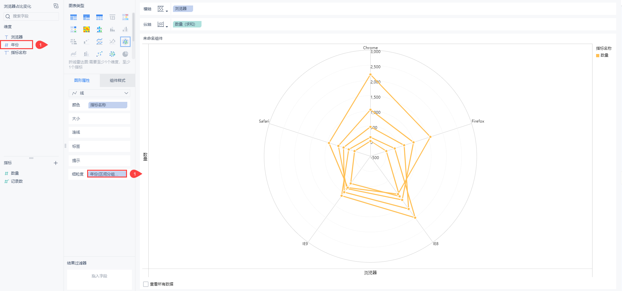The height and width of the screenshot is (291, 622).
Task: Choose the bubble cluster chart icon
Action: coord(112,54)
